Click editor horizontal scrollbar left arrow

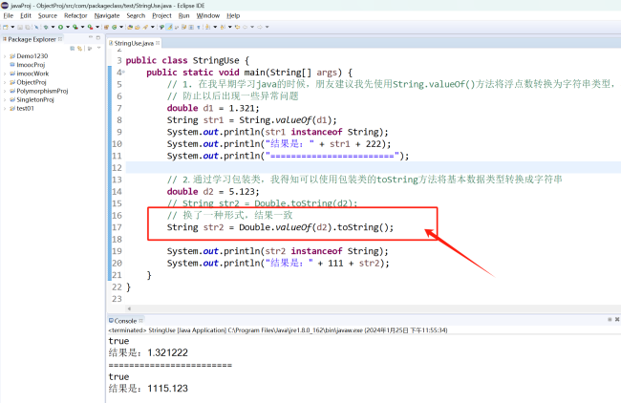(129, 308)
